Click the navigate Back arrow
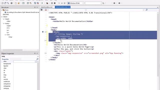The image size is (160, 90). [x=114, y=3]
